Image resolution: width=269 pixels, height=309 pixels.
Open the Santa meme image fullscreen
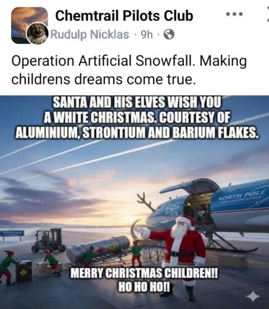(134, 202)
